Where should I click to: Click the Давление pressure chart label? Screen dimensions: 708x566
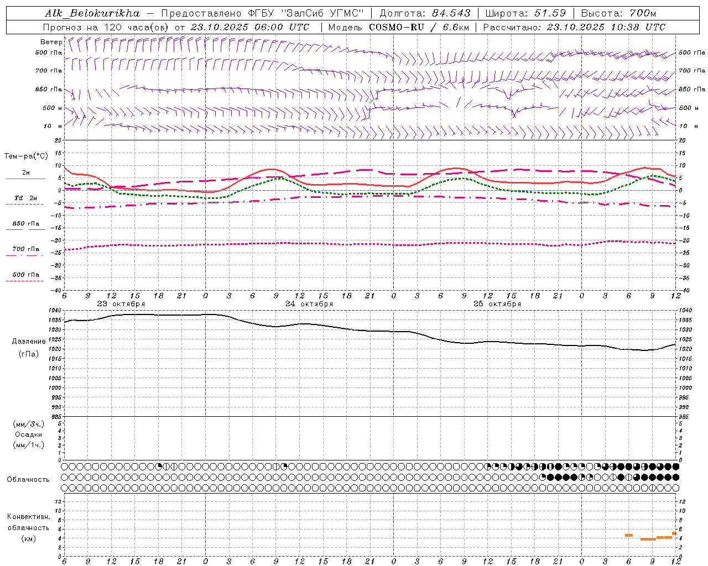29,341
